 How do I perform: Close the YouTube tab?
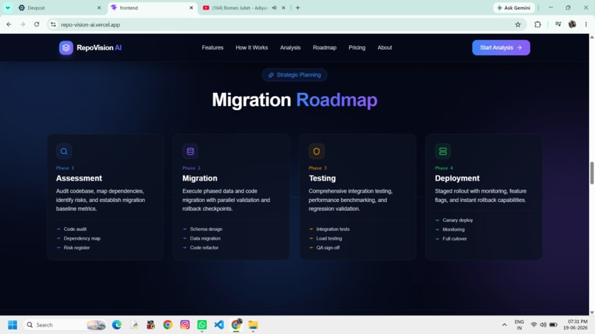tap(283, 8)
